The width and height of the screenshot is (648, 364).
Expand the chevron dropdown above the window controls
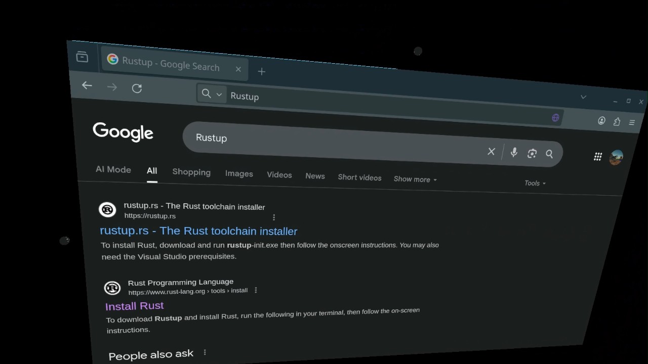pyautogui.click(x=583, y=97)
